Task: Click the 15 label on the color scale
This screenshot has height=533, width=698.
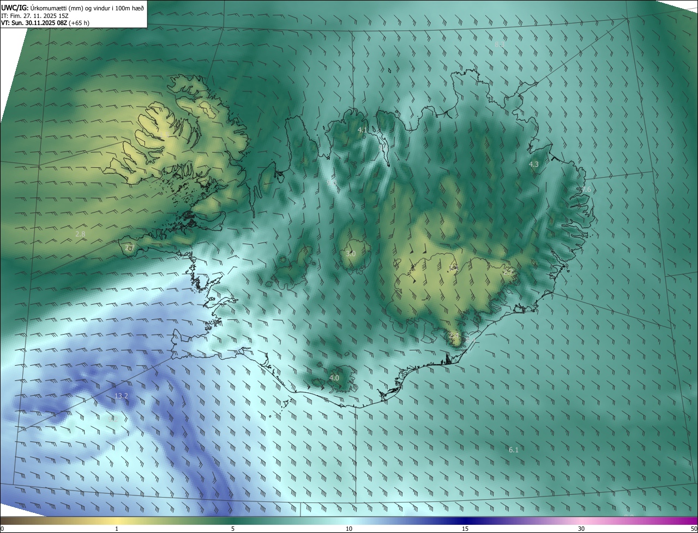Action: (465, 529)
